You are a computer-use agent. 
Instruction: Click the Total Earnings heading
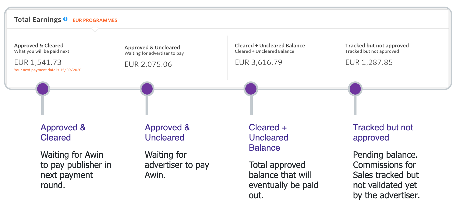[38, 19]
